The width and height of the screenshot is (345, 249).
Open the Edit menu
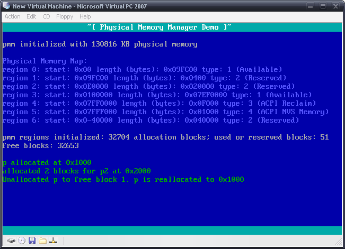coord(31,17)
